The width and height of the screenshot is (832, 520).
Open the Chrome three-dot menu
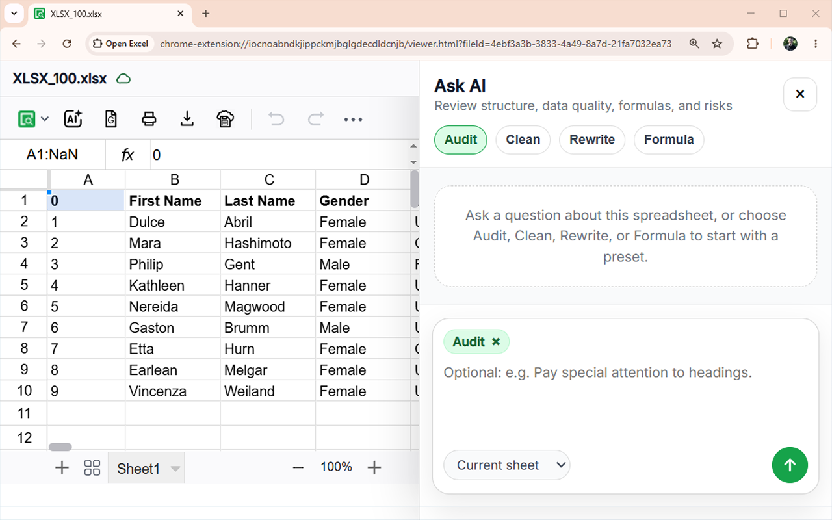816,44
